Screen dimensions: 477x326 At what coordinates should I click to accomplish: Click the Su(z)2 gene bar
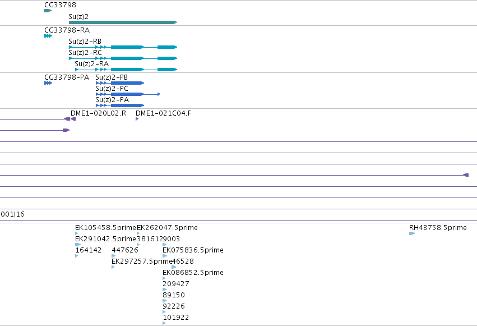point(123,22)
